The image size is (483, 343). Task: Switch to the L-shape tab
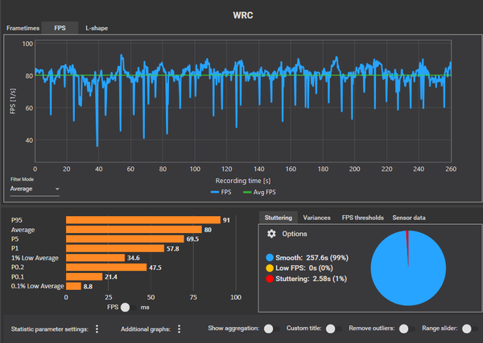pos(97,28)
